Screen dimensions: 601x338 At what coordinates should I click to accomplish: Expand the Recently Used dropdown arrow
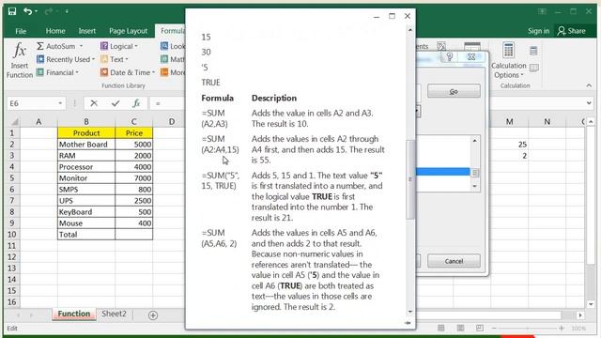pyautogui.click(x=93, y=59)
